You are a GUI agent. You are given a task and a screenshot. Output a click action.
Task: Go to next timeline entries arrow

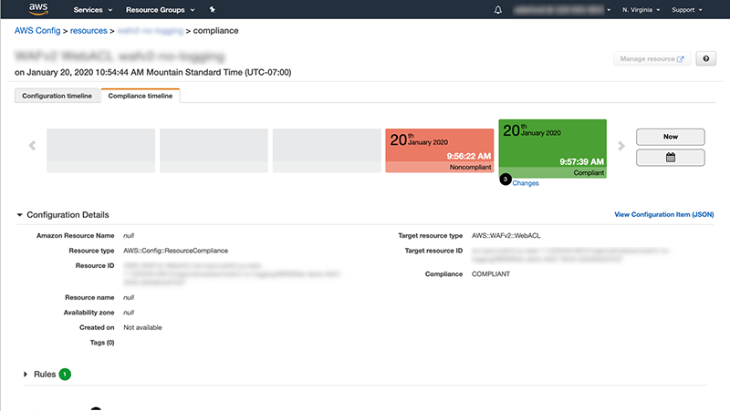click(621, 146)
